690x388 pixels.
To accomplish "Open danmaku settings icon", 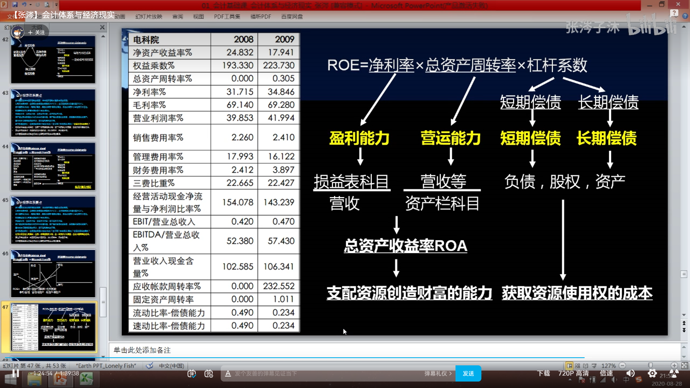I will pos(209,373).
